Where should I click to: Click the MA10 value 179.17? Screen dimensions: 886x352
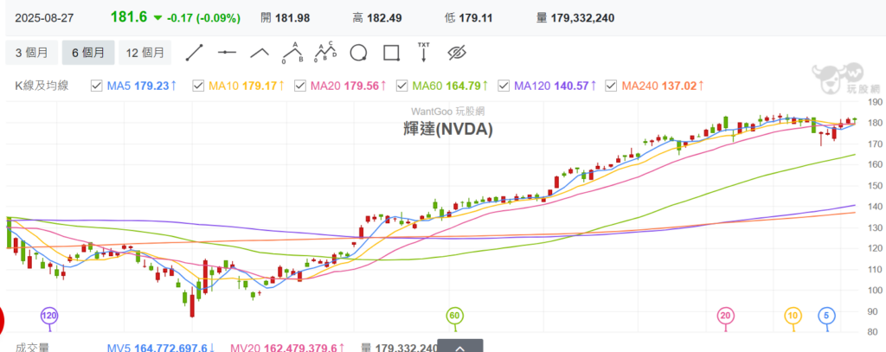click(x=260, y=86)
